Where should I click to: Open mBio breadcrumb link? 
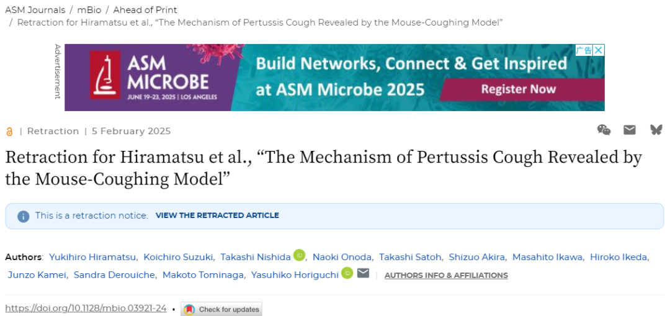[x=89, y=10]
